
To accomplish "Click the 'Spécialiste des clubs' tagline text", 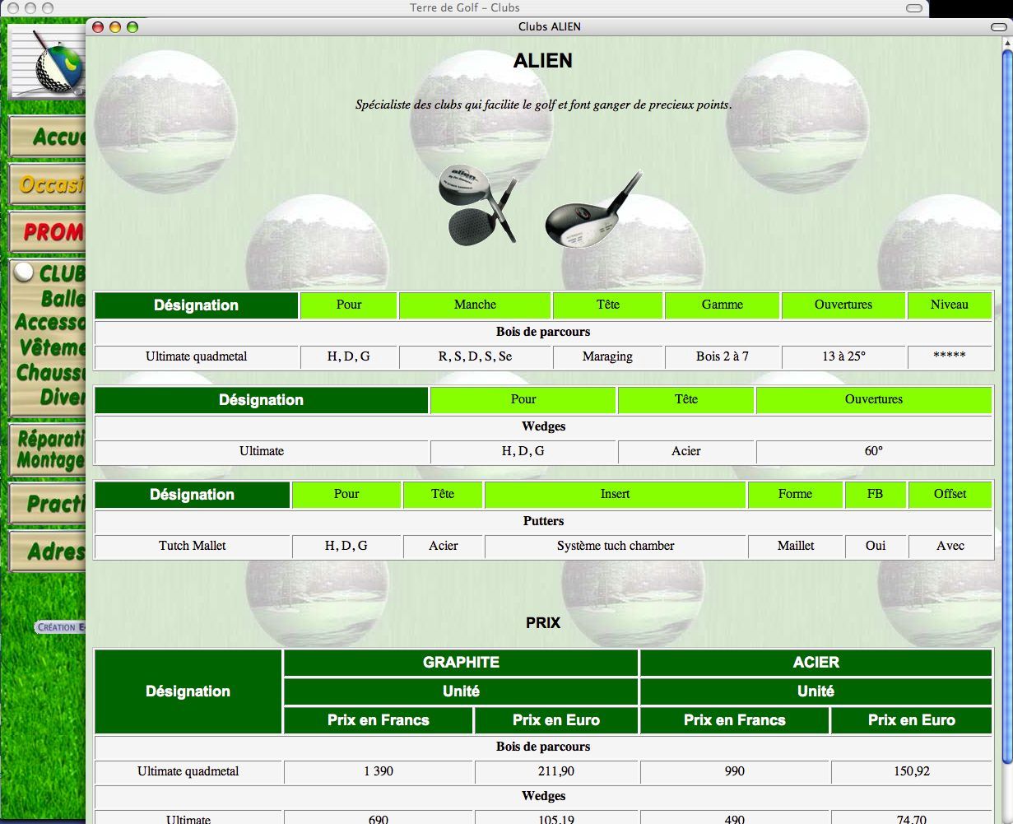I will tap(543, 105).
